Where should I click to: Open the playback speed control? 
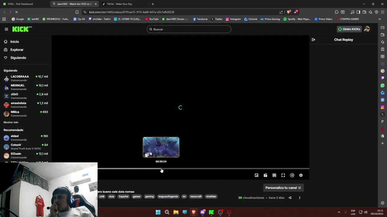(292, 175)
